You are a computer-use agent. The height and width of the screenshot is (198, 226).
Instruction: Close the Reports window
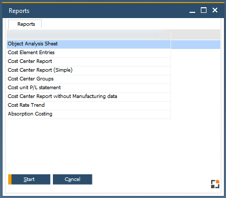point(215,10)
